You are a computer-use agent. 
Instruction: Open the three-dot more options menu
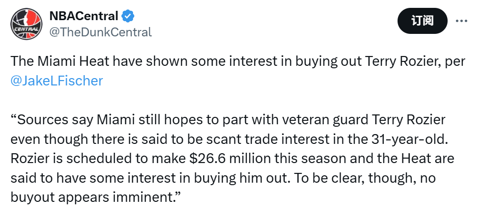461,21
